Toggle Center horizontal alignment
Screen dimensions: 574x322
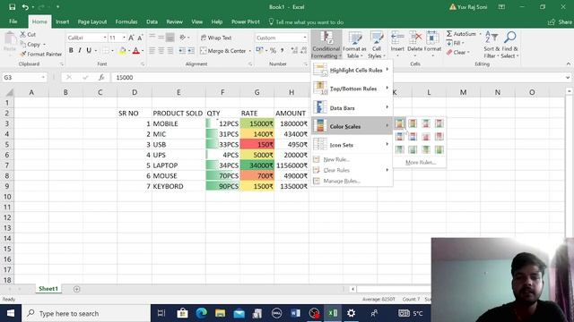[x=161, y=51]
